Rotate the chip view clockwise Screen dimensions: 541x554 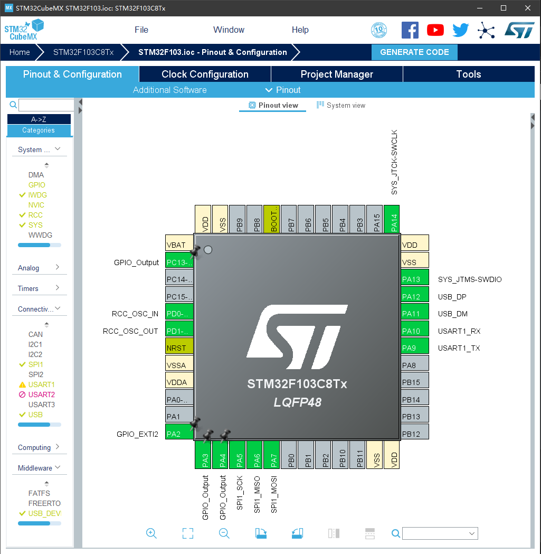tap(261, 533)
